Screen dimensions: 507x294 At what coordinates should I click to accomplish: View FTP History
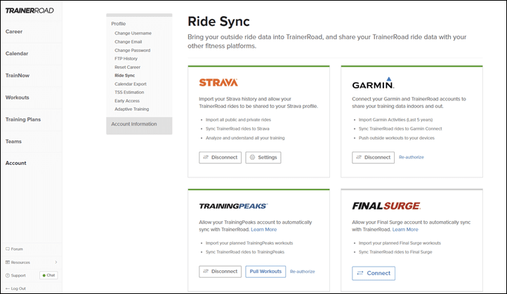(x=126, y=59)
